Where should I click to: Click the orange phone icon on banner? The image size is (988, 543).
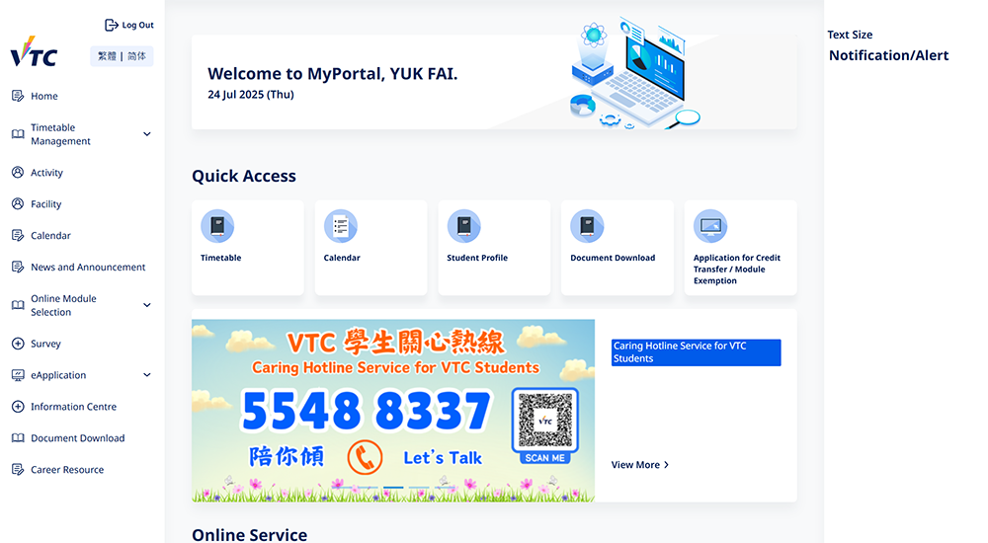(365, 457)
